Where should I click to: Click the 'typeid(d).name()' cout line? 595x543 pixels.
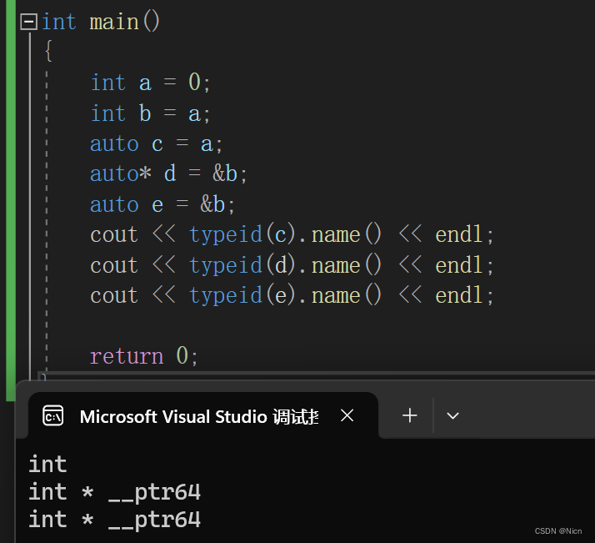coord(292,264)
